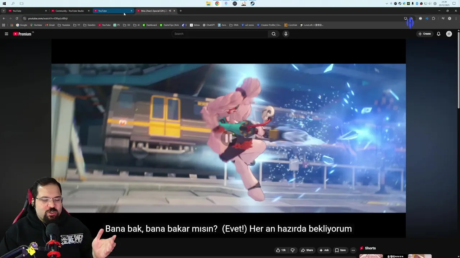Click the YouTube Premium logo

(x=23, y=34)
